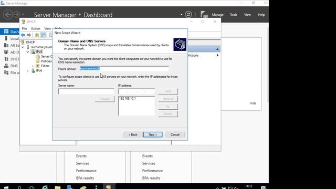Image resolution: width=336 pixels, height=189 pixels.
Task: Click the Remove button for DNS IP
Action: point(168,99)
